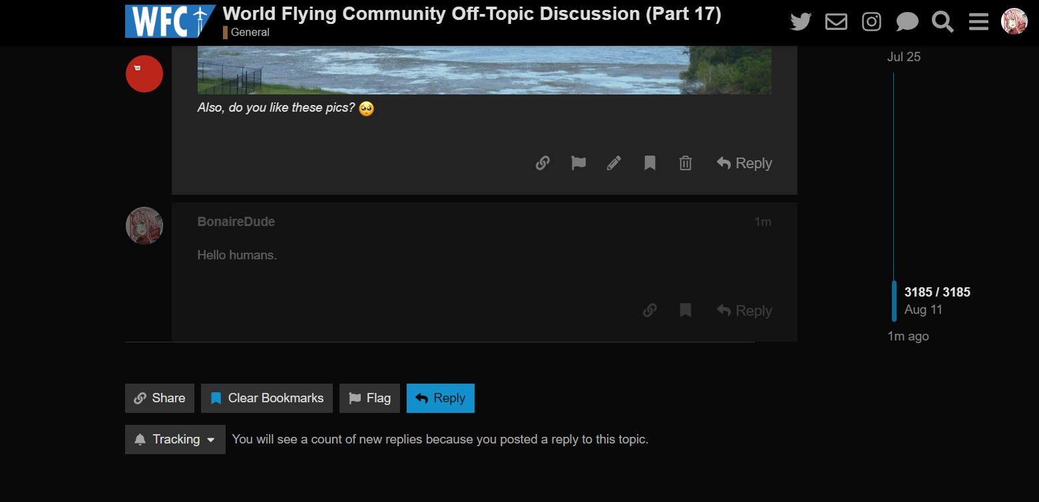Open the mail envelope icon in header
Viewport: 1039px width, 502px height.
click(836, 22)
